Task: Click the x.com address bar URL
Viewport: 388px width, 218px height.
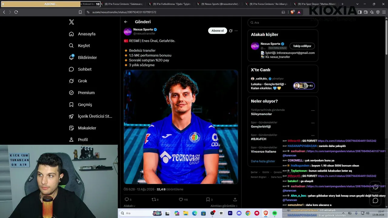Action: pos(124,12)
